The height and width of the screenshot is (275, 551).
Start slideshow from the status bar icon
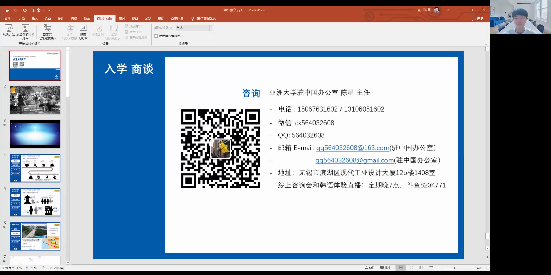click(x=431, y=268)
